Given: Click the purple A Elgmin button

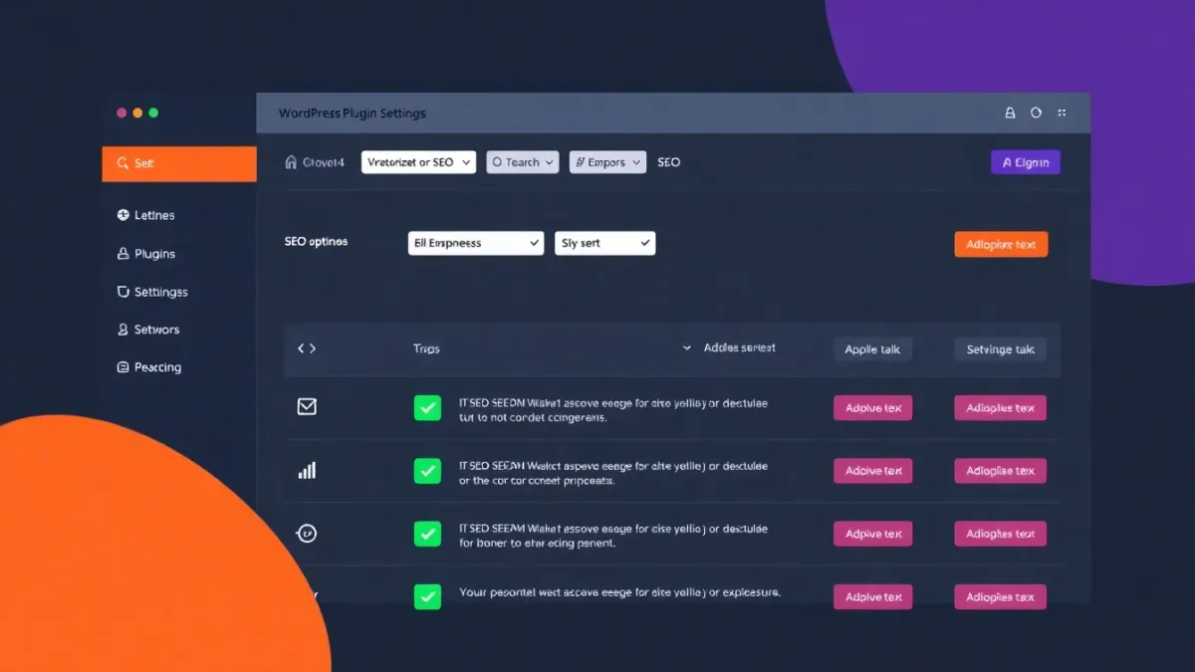Looking at the screenshot, I should tap(1025, 161).
